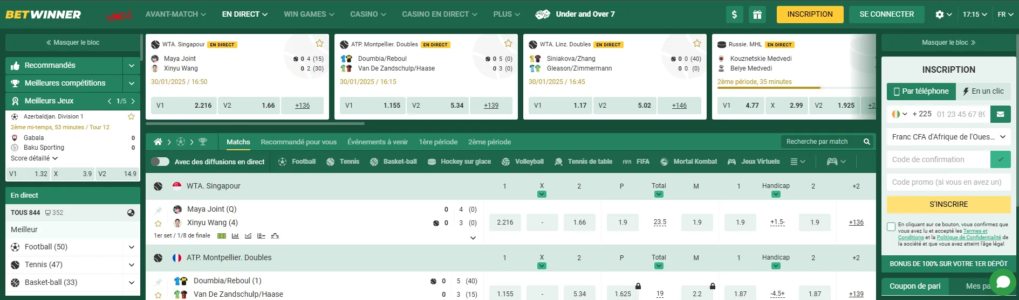Expand Tennis (47) in sidebar

pyautogui.click(x=131, y=265)
